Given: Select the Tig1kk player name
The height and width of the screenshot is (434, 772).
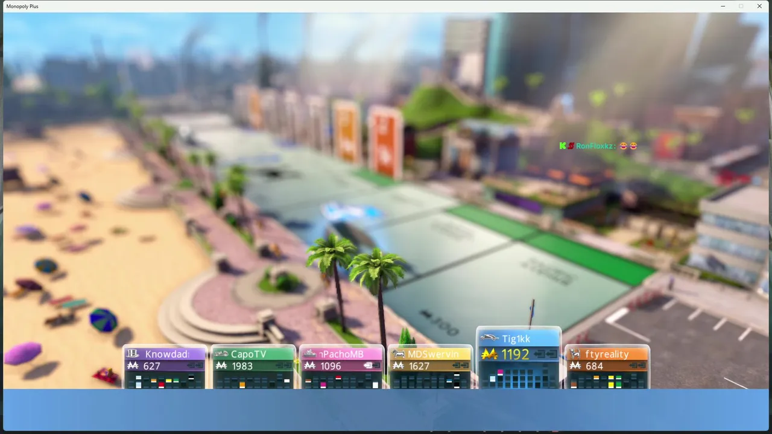Looking at the screenshot, I should 516,339.
